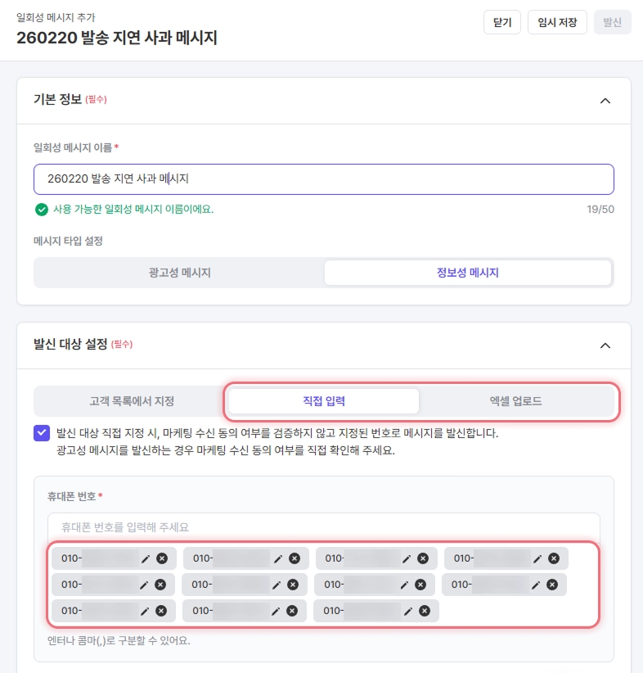
Task: Delete the last phone number chip in first row
Action: 554,558
